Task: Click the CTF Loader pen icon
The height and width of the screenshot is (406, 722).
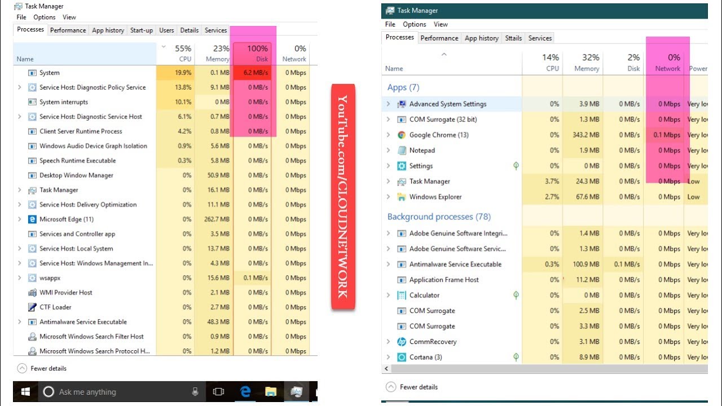Action: (32, 307)
